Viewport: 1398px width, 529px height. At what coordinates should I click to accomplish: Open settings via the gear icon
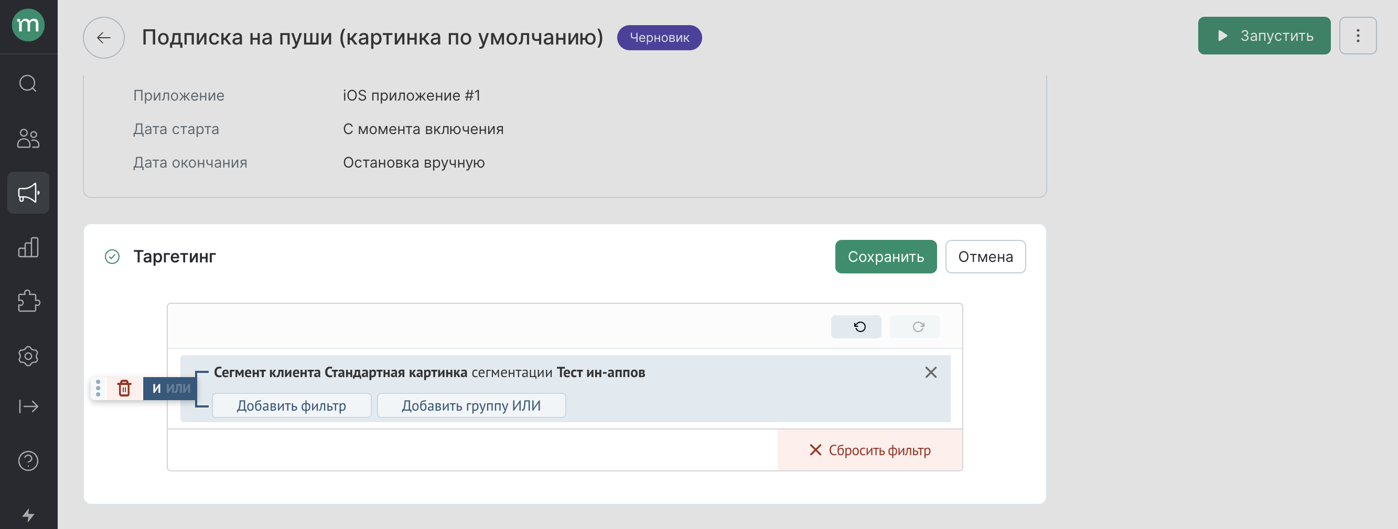pos(28,356)
